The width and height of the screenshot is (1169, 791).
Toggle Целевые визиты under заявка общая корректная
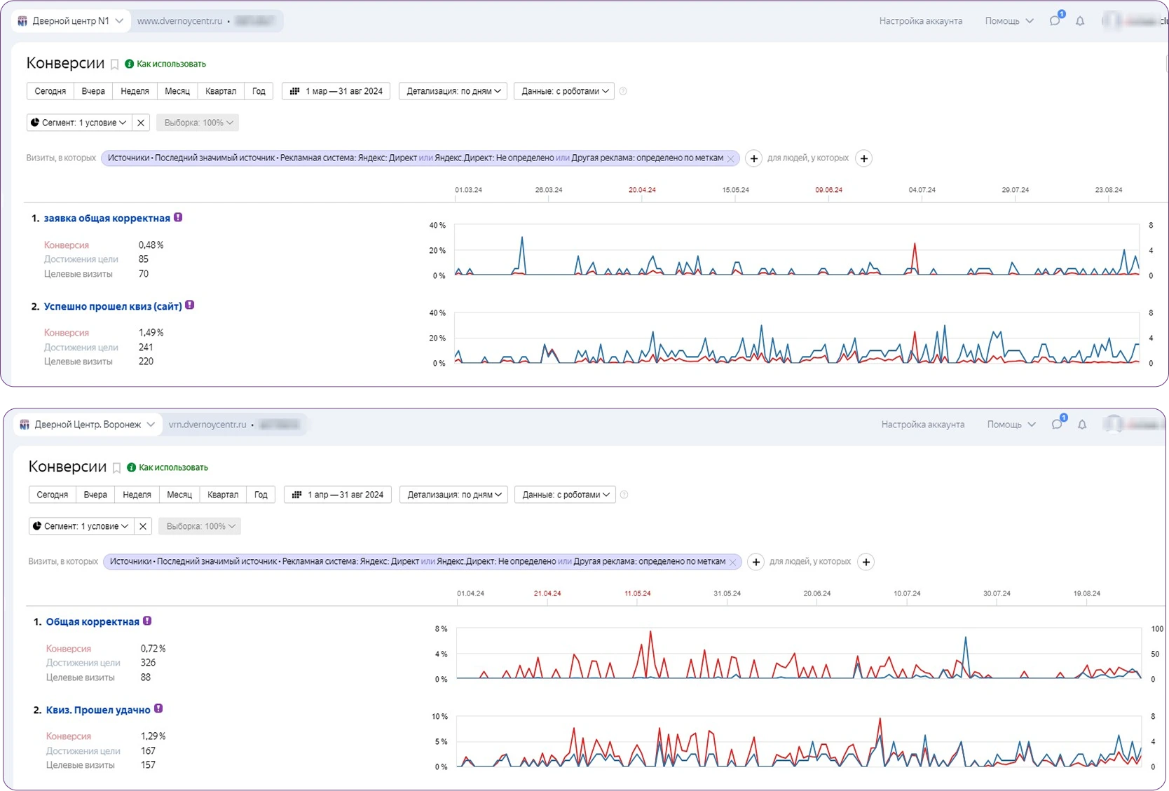pos(78,274)
